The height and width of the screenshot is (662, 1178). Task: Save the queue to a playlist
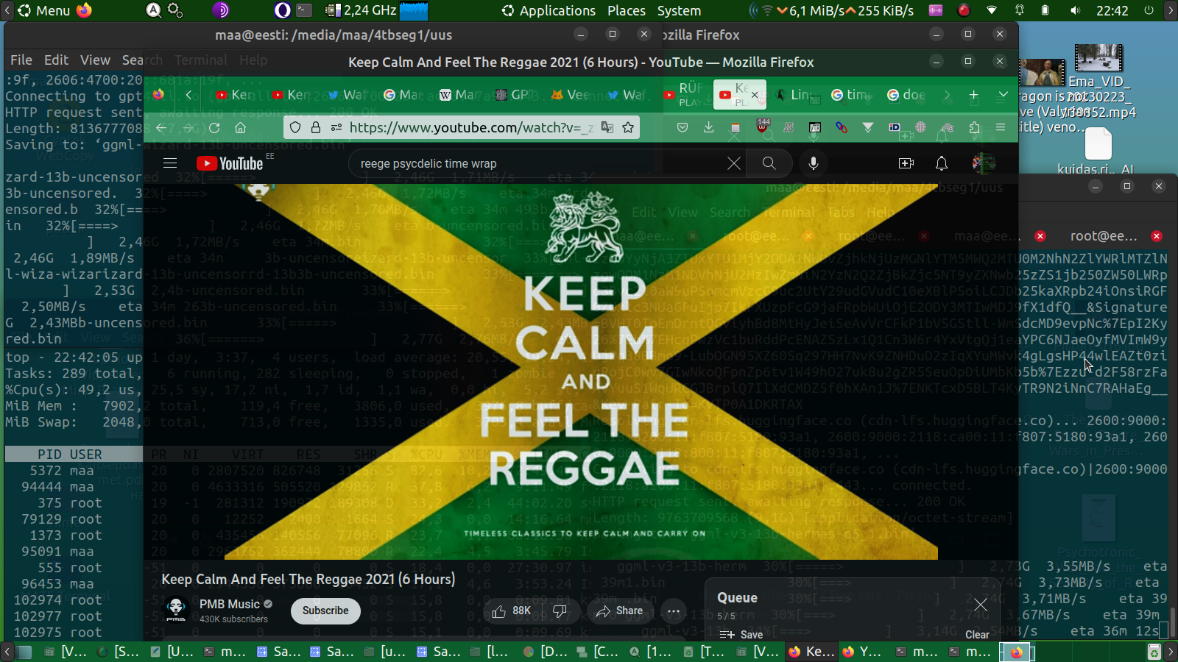(741, 635)
